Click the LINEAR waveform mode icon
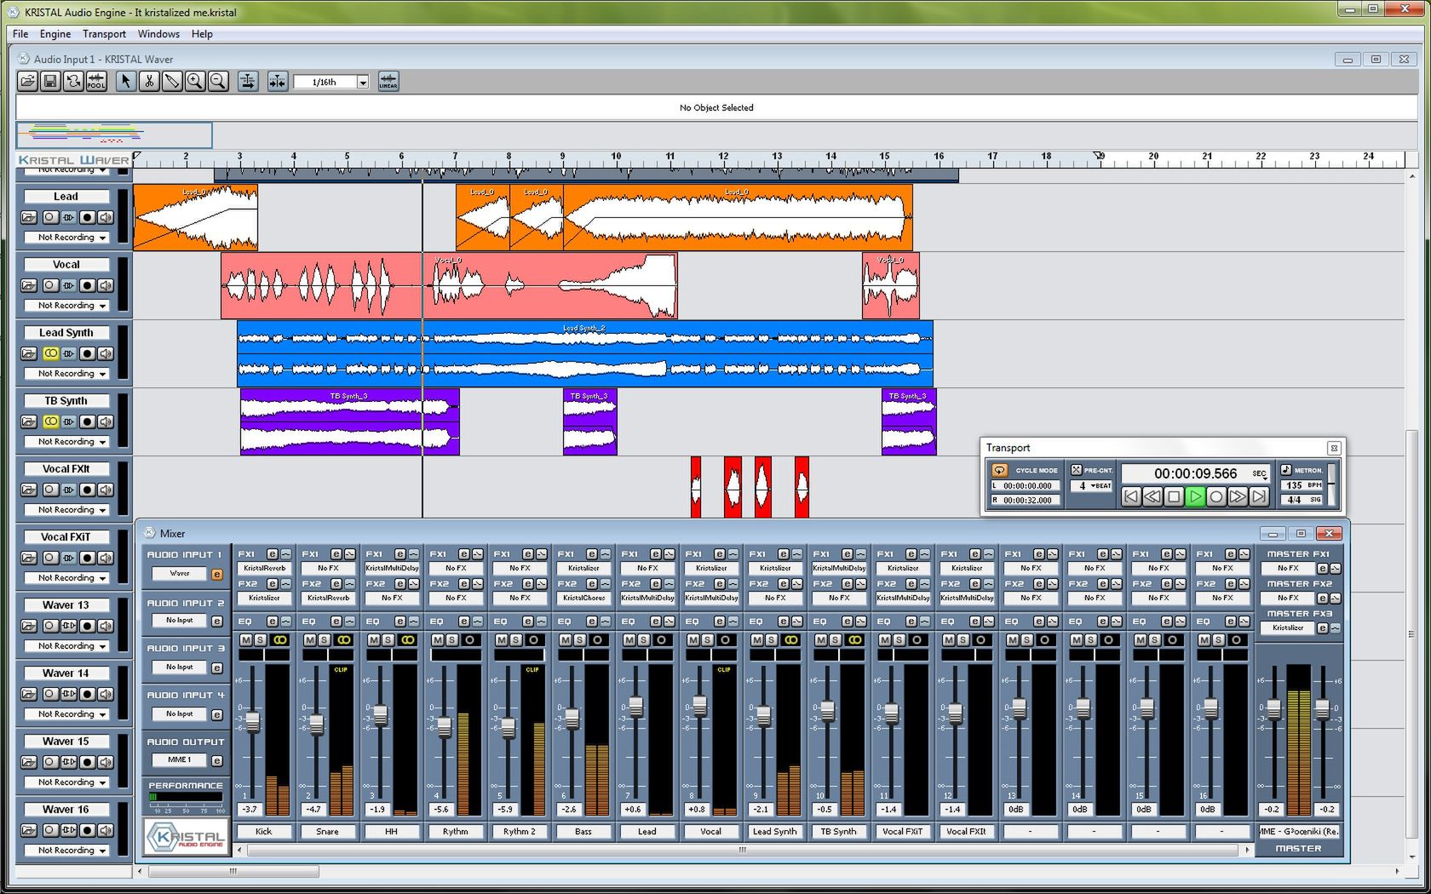Image resolution: width=1431 pixels, height=894 pixels. pos(388,82)
